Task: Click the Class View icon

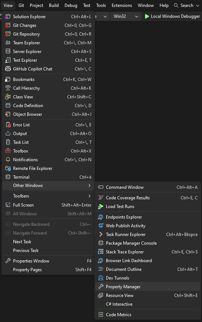Action: tap(8, 97)
